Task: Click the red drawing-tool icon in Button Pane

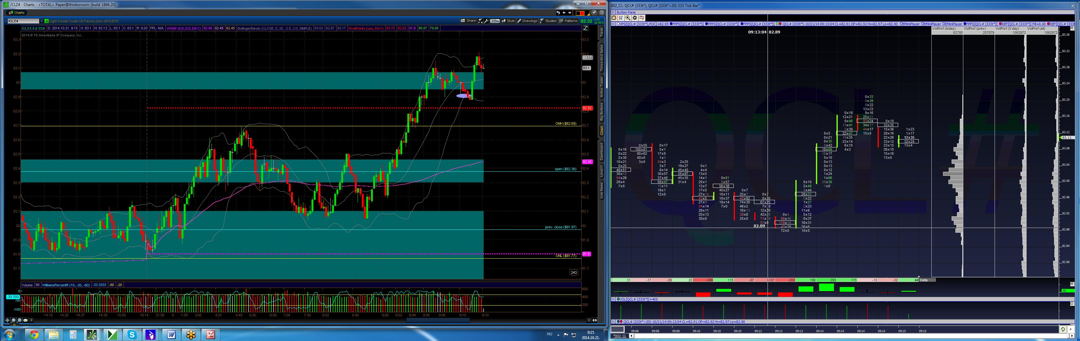Action: (642, 18)
